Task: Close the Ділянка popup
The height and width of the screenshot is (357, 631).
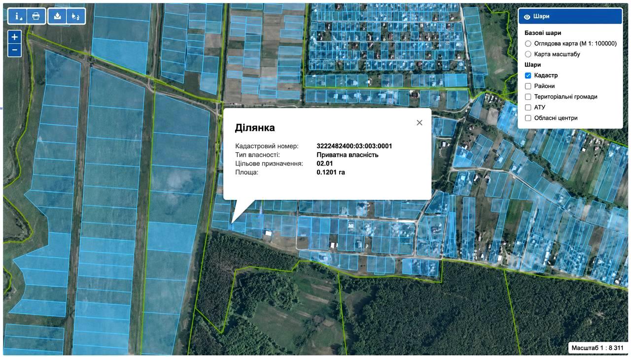Action: click(x=420, y=123)
